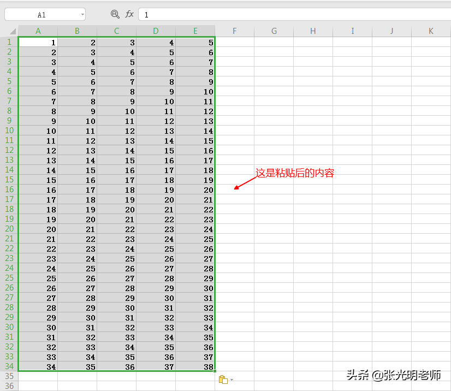Click cell A1 containing 1
This screenshot has height=391, width=451.
click(x=38, y=42)
